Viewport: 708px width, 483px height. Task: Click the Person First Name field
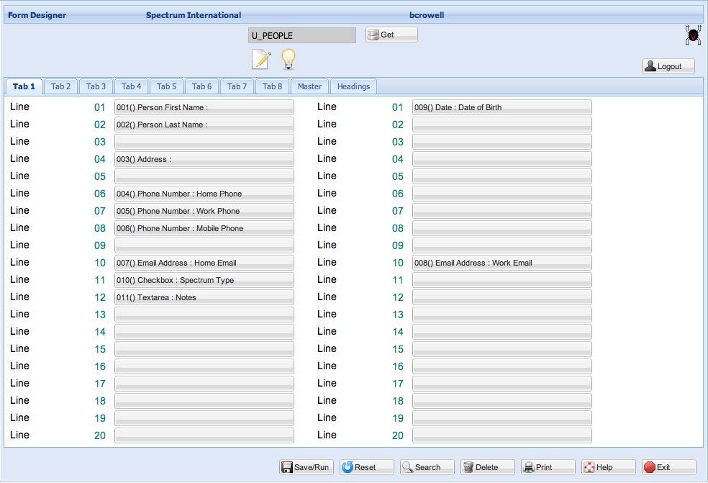point(204,107)
